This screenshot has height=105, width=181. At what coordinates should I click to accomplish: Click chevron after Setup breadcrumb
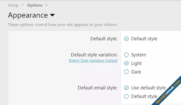pyautogui.click(x=22, y=5)
